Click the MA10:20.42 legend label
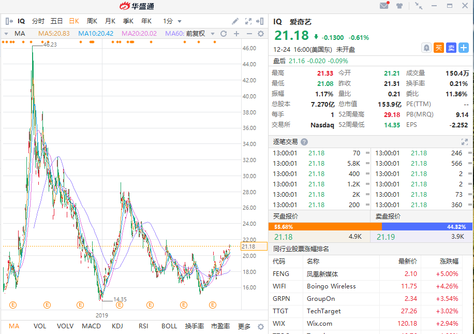Screen dimensions: 474x334 coord(96,34)
